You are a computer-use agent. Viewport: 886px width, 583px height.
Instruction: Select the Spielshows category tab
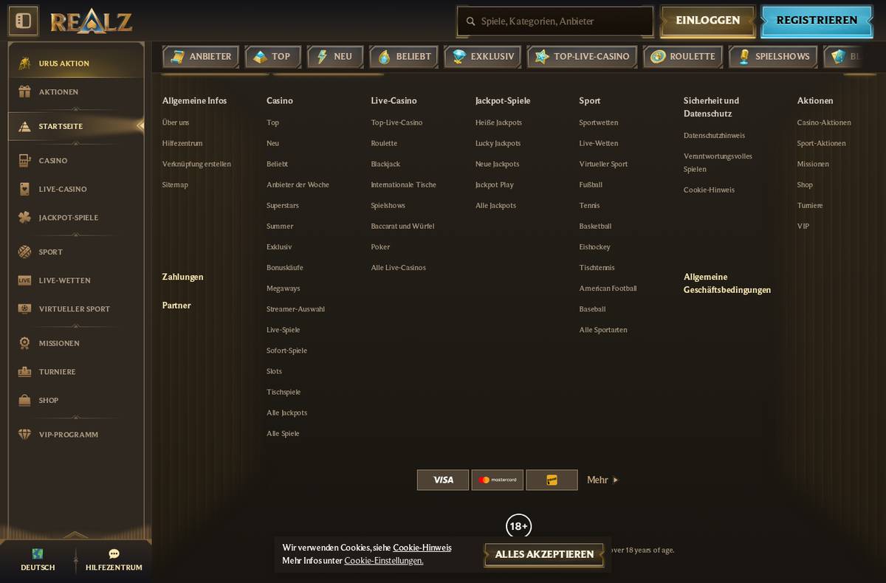pos(774,57)
